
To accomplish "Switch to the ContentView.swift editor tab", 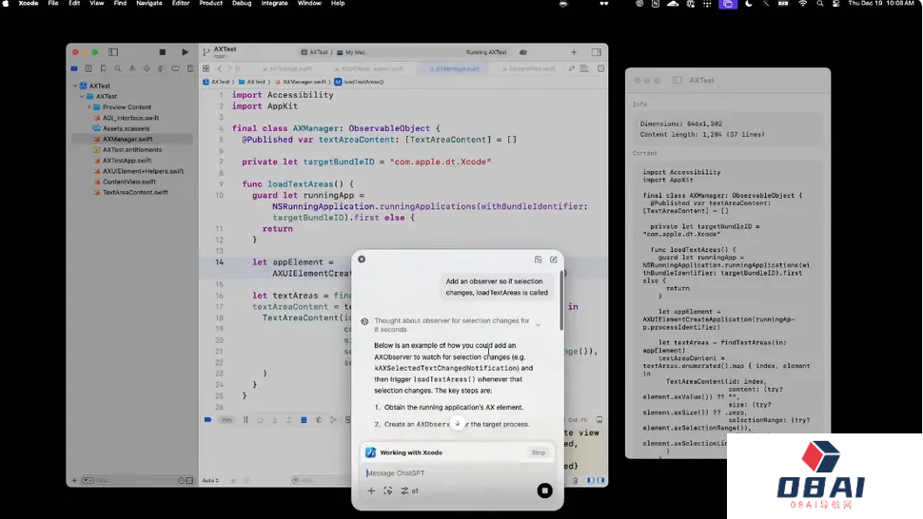I will [533, 68].
